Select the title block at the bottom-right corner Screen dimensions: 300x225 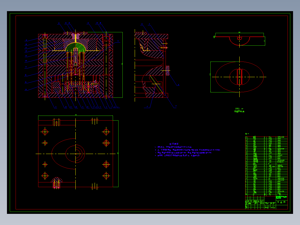[266, 202]
